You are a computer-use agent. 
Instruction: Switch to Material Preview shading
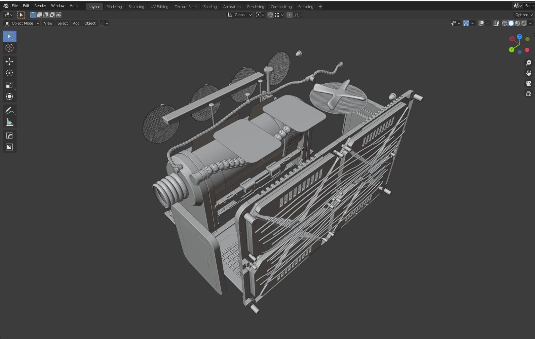click(x=518, y=23)
